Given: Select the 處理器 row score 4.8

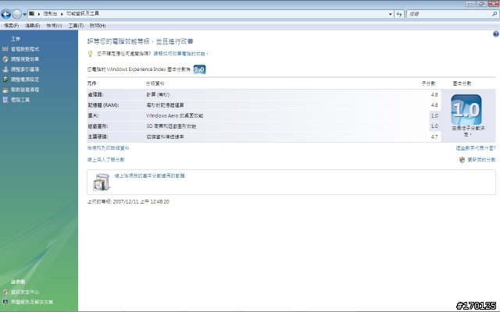Looking at the screenshot, I should point(434,94).
